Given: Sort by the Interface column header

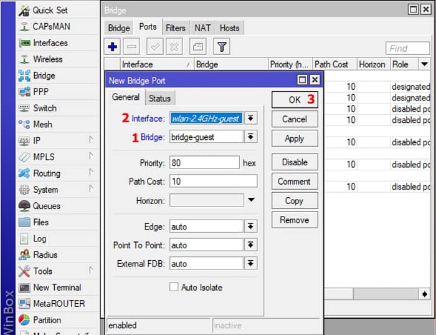Looking at the screenshot, I should click(x=156, y=64).
